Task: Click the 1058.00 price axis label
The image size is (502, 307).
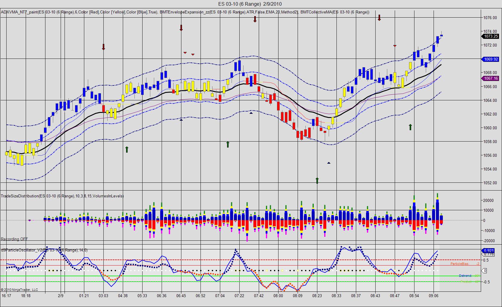Action: (x=490, y=142)
